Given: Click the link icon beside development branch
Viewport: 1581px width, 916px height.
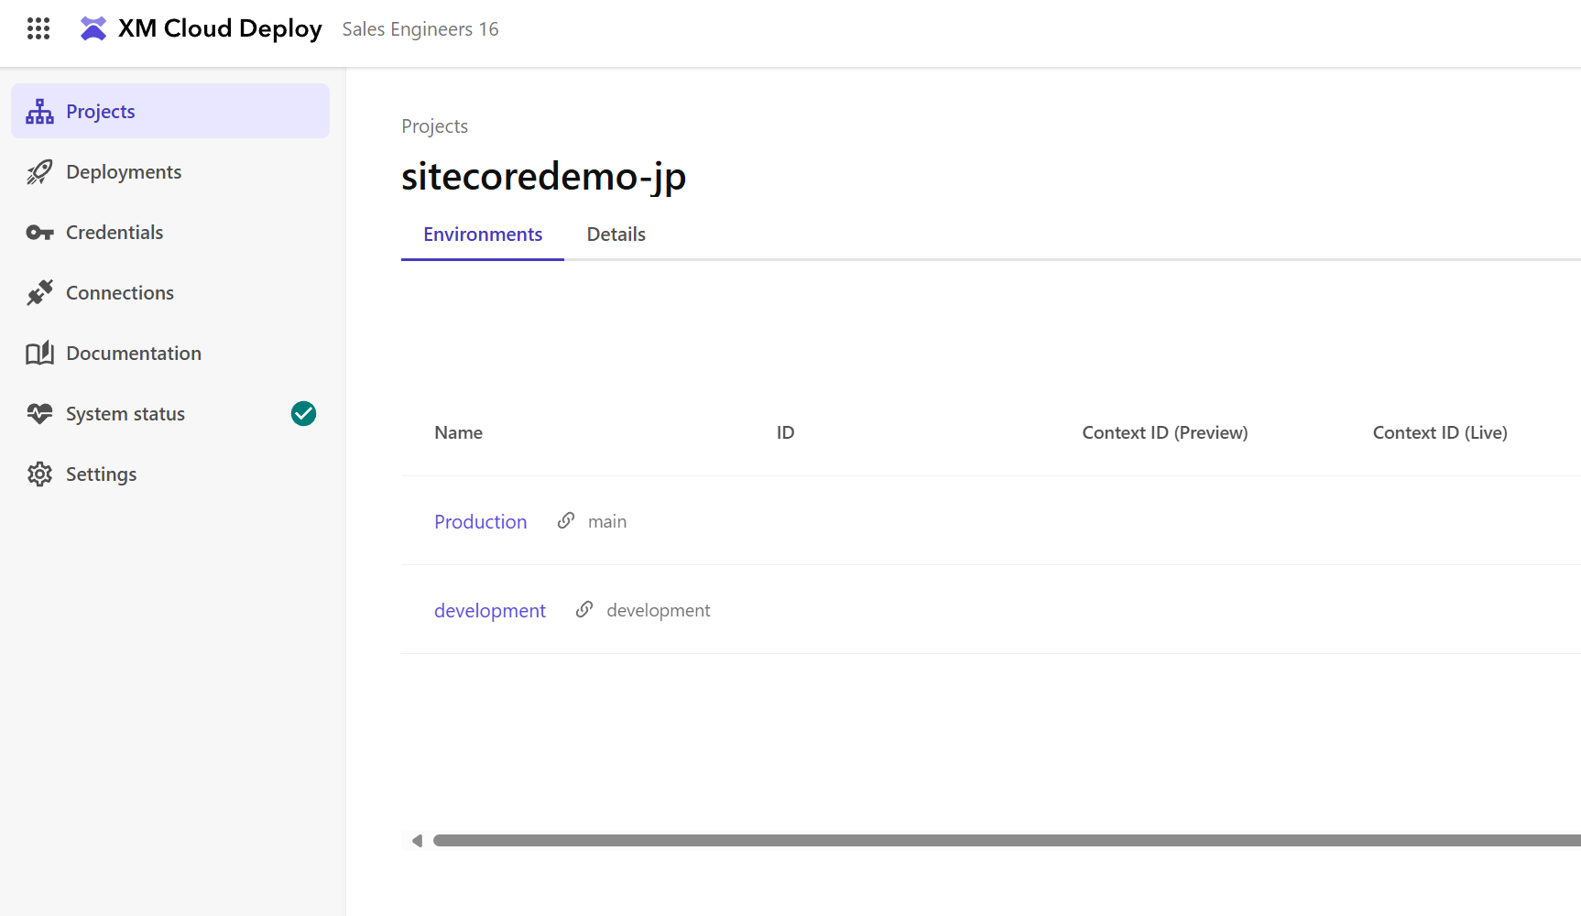Looking at the screenshot, I should (x=584, y=609).
